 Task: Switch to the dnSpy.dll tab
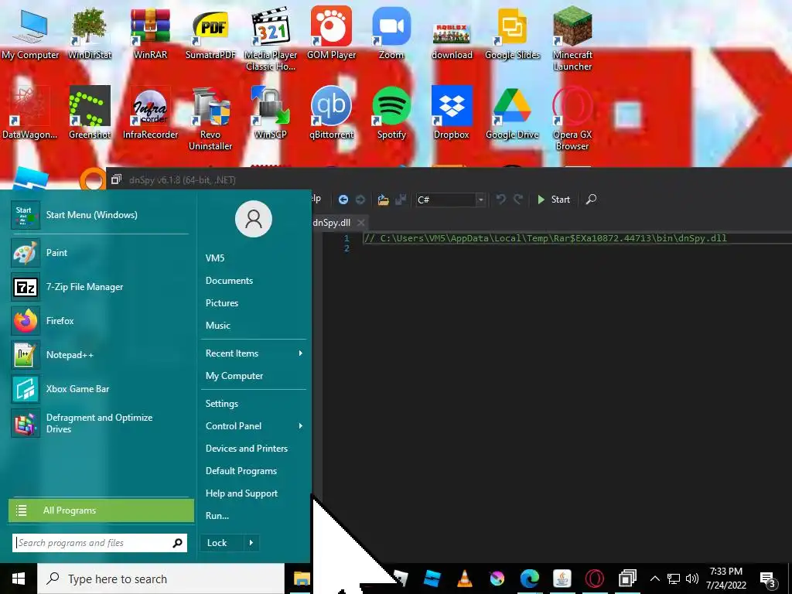point(331,222)
